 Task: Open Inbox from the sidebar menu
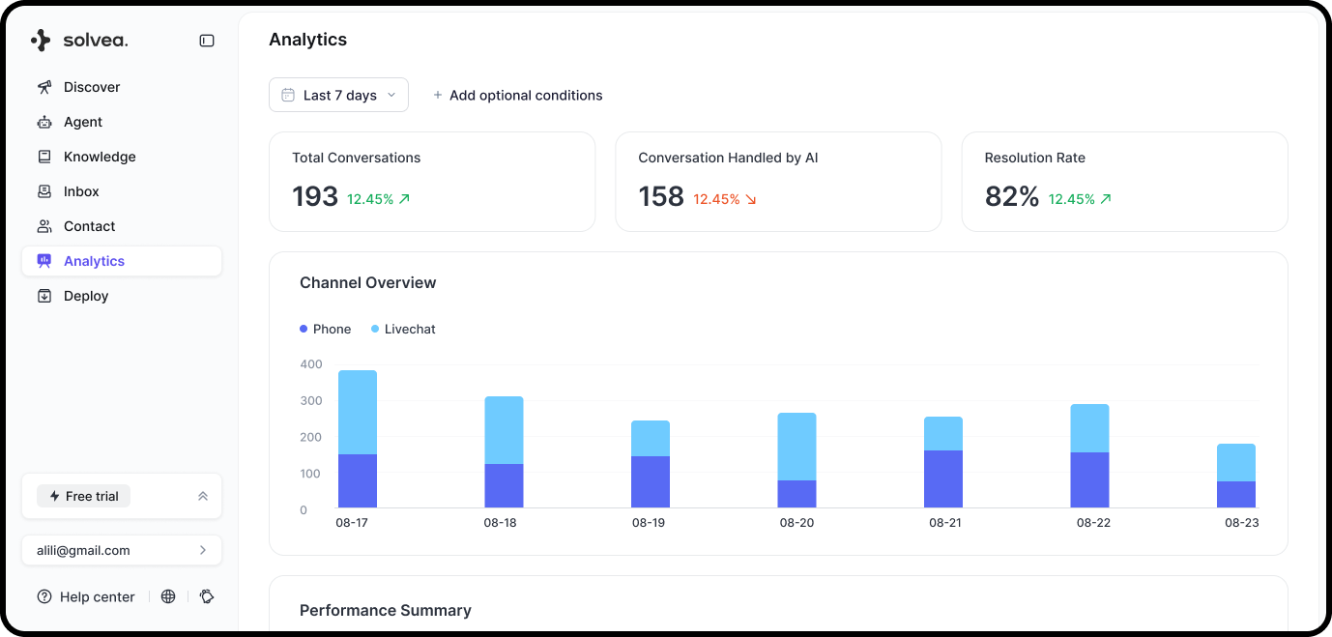coord(80,191)
